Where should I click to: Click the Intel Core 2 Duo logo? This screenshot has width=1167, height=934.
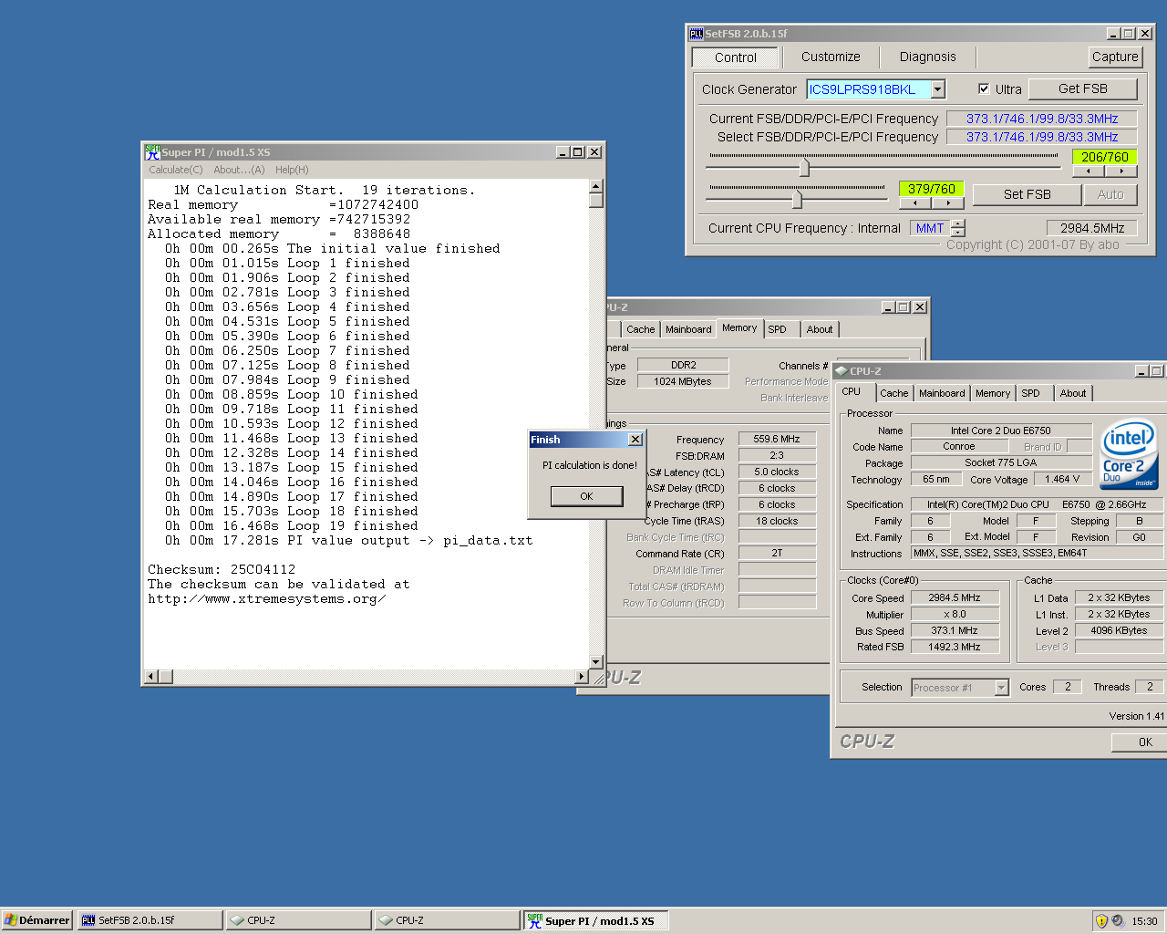[1129, 454]
